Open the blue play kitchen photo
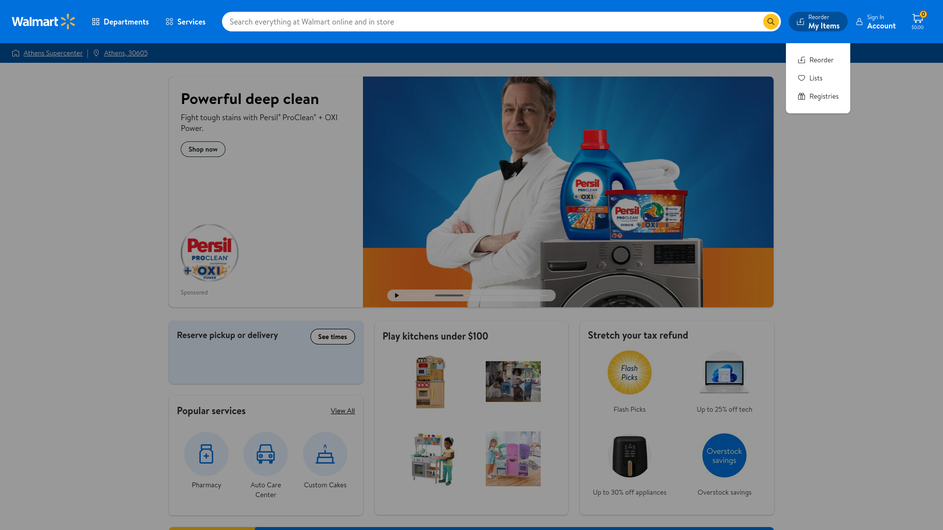943x530 pixels. [x=513, y=382]
